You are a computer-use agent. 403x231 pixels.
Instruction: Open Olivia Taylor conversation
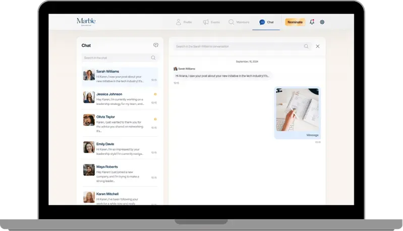(120, 124)
